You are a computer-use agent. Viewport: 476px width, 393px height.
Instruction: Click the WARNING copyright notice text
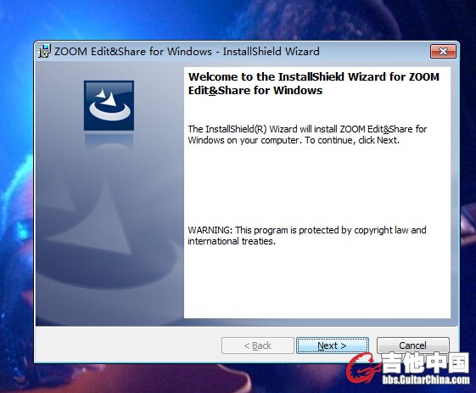[x=307, y=235]
